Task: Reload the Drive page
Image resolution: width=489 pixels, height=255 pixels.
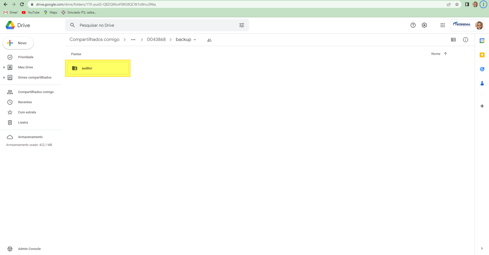Action: click(22, 4)
